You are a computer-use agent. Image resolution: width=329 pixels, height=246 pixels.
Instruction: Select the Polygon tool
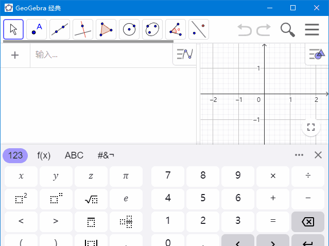(x=106, y=29)
